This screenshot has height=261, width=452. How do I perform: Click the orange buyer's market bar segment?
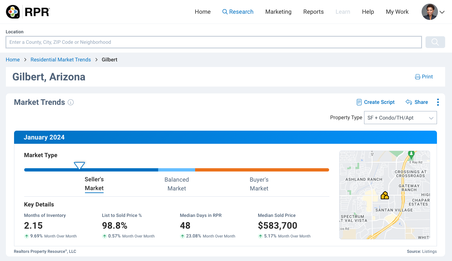pos(262,170)
